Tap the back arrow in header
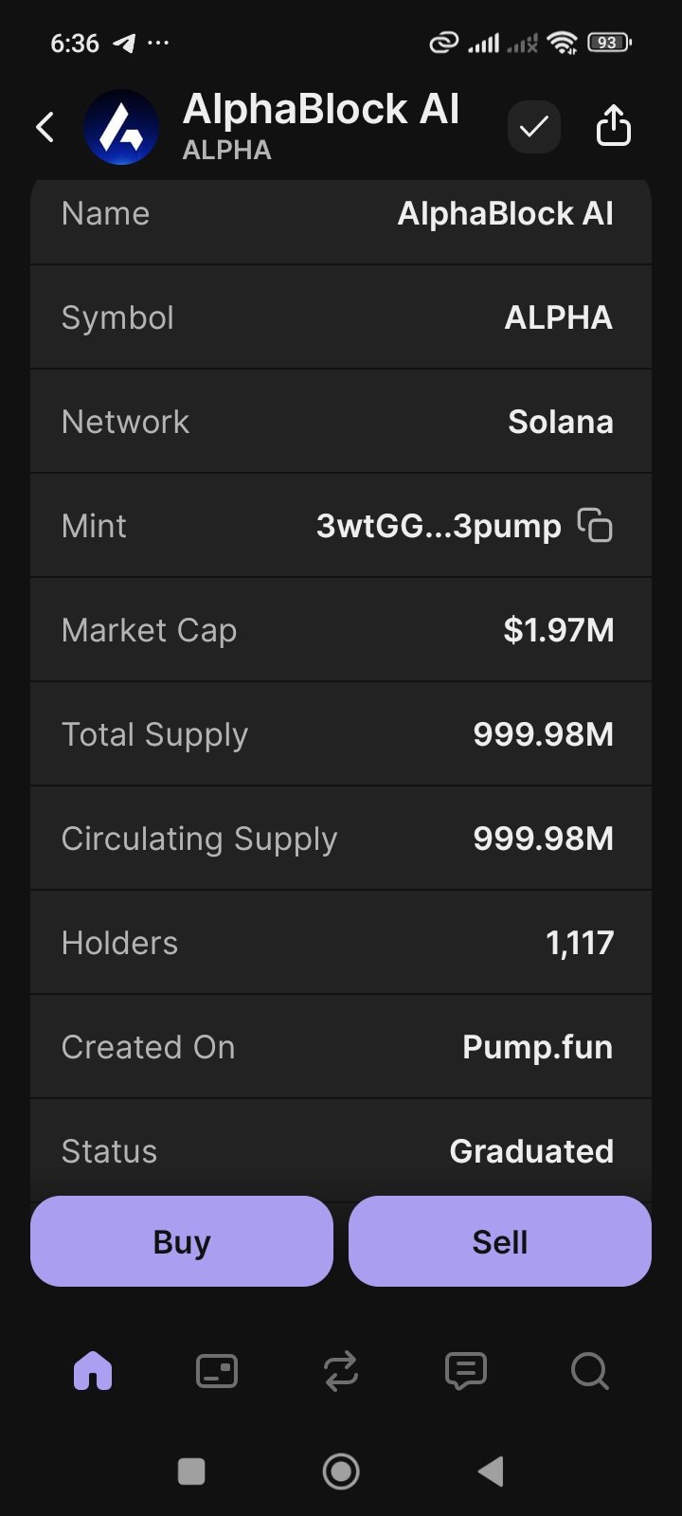The width and height of the screenshot is (682, 1516). click(45, 127)
